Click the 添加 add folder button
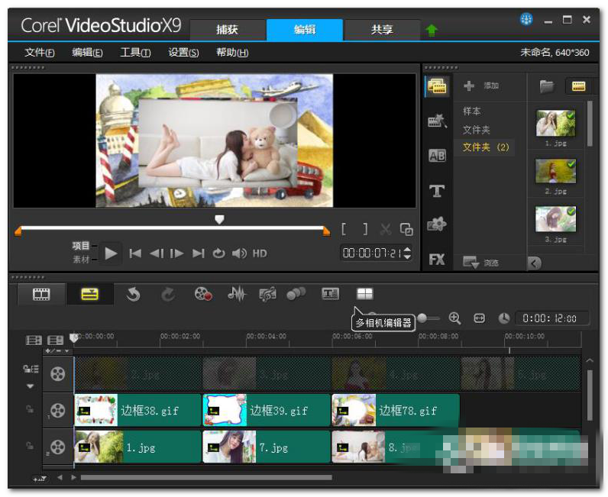Viewport: 608px width, 497px height. [x=481, y=86]
